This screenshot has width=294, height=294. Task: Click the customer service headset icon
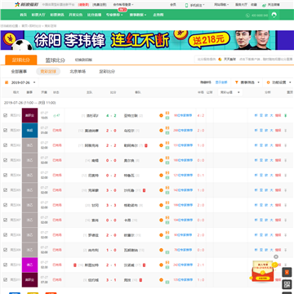[274, 15]
